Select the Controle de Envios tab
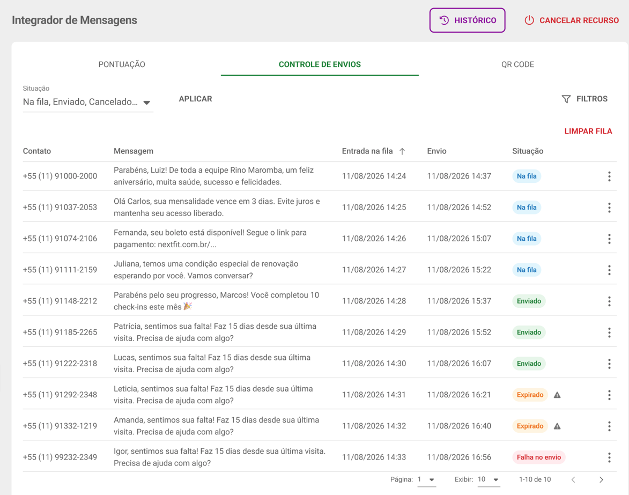The image size is (629, 495). (x=320, y=64)
